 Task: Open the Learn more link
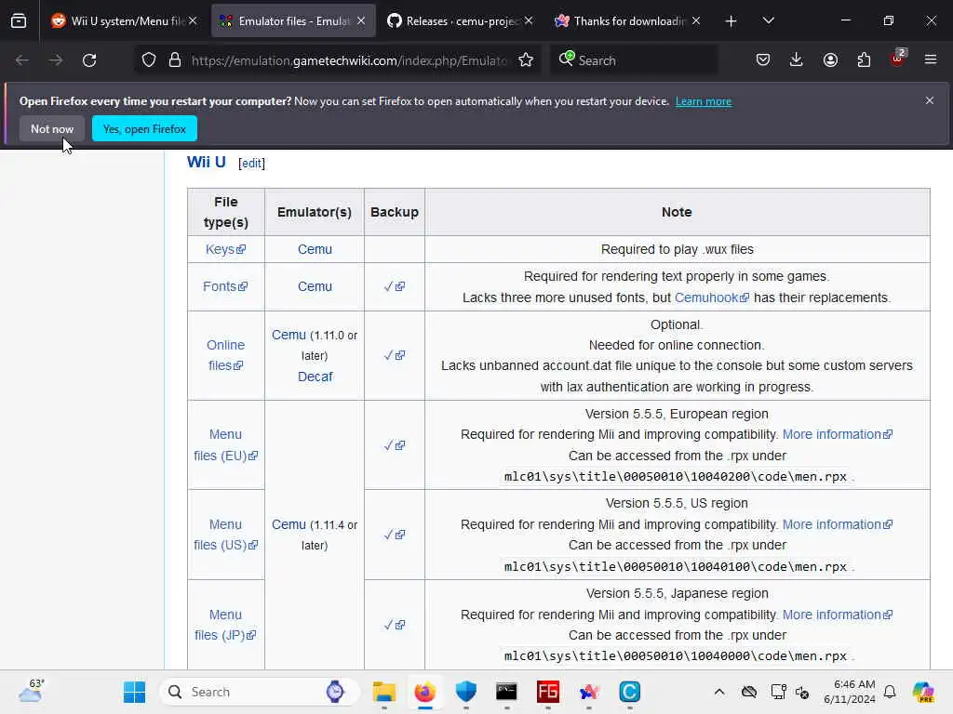pos(704,101)
